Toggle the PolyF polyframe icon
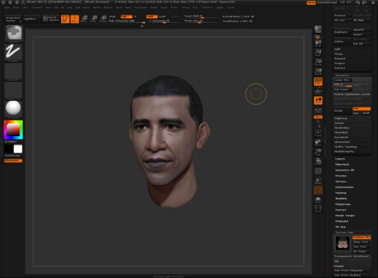The image size is (378, 278). click(318, 171)
